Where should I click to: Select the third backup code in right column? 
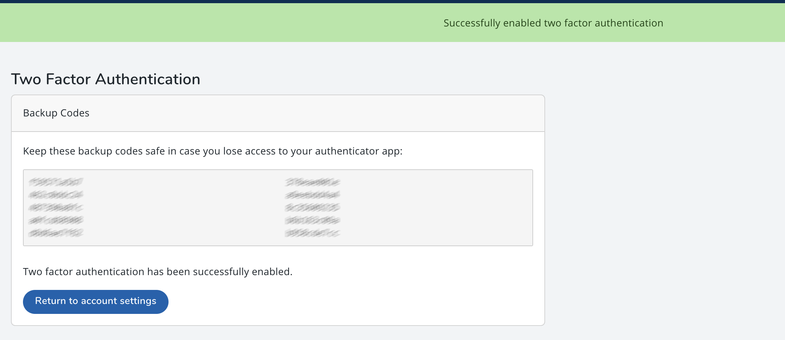[312, 207]
